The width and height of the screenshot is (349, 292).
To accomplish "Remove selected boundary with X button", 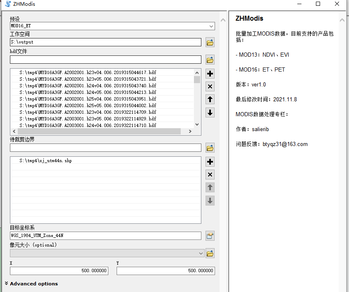I will click(210, 175).
